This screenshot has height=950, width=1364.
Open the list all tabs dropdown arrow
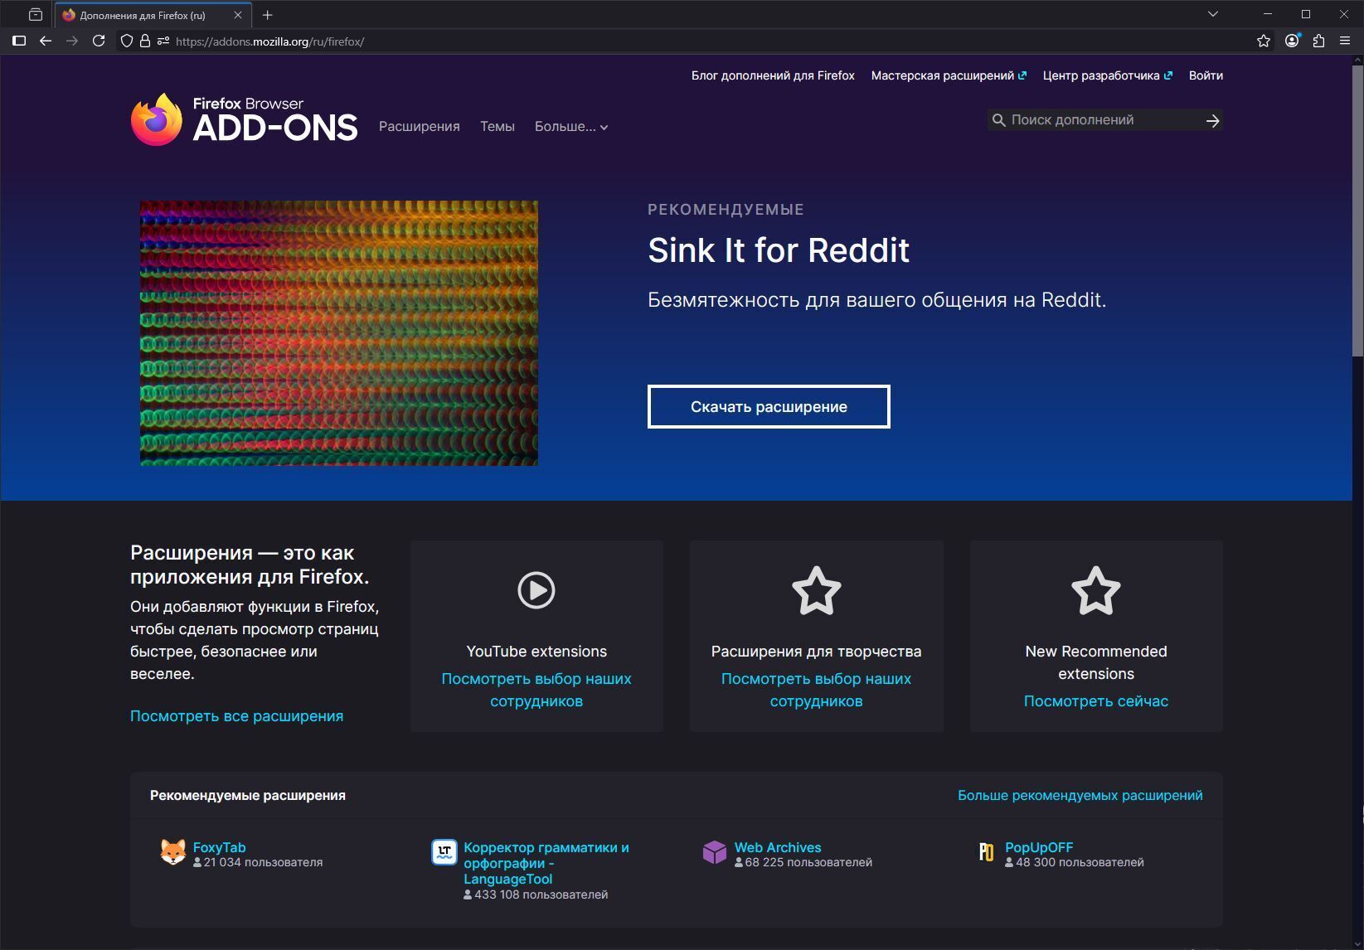click(1212, 14)
